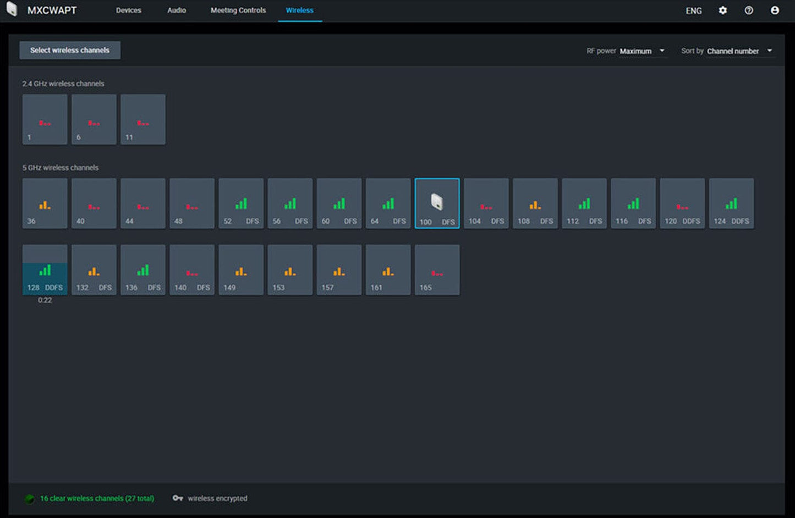
Task: Click the signal bars icon on channel 36
Action: coord(45,205)
